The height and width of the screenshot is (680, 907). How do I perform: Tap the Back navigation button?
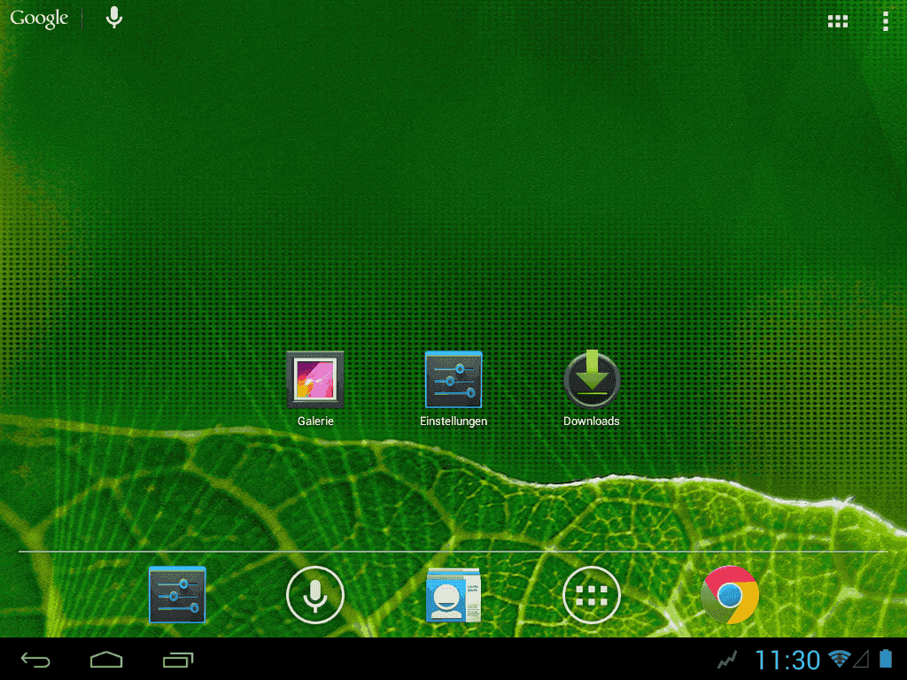(35, 660)
